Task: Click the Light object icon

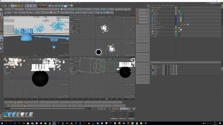Action: 72,6
